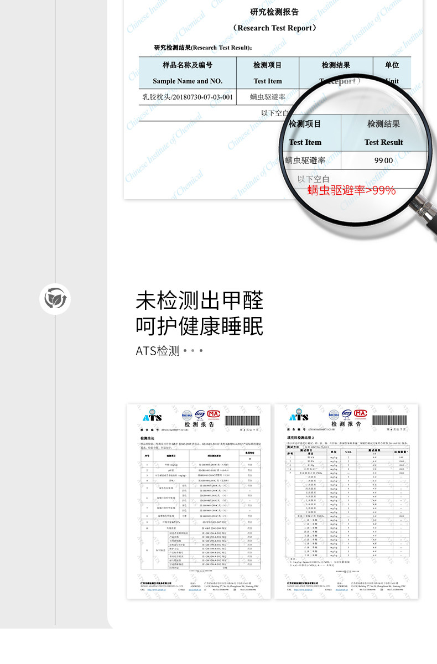Click the 样品名称及编号 column header
This screenshot has width=437, height=664.
188,65
